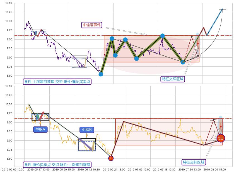Viewport: 234px width, 173px height.
Task: Click the 显性:上涨矩形整理 caption in upper chart
Action: tap(57, 82)
